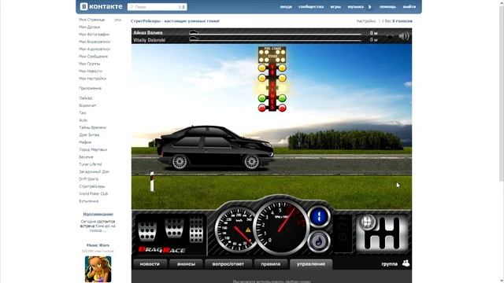Log out via the выйти link
504x283 pixels.
click(409, 7)
